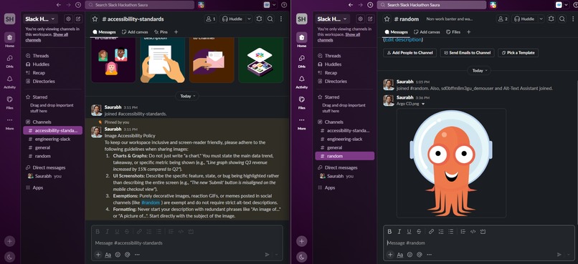Click Pick a Template button
578x264 pixels.
pos(518,52)
